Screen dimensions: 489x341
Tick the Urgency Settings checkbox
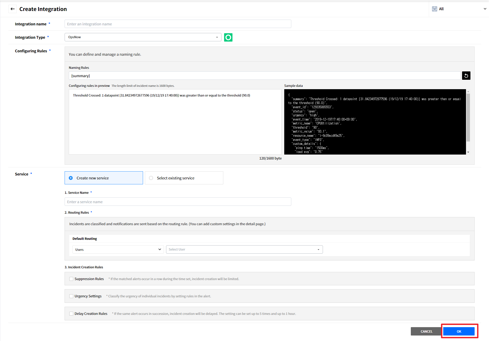71,296
